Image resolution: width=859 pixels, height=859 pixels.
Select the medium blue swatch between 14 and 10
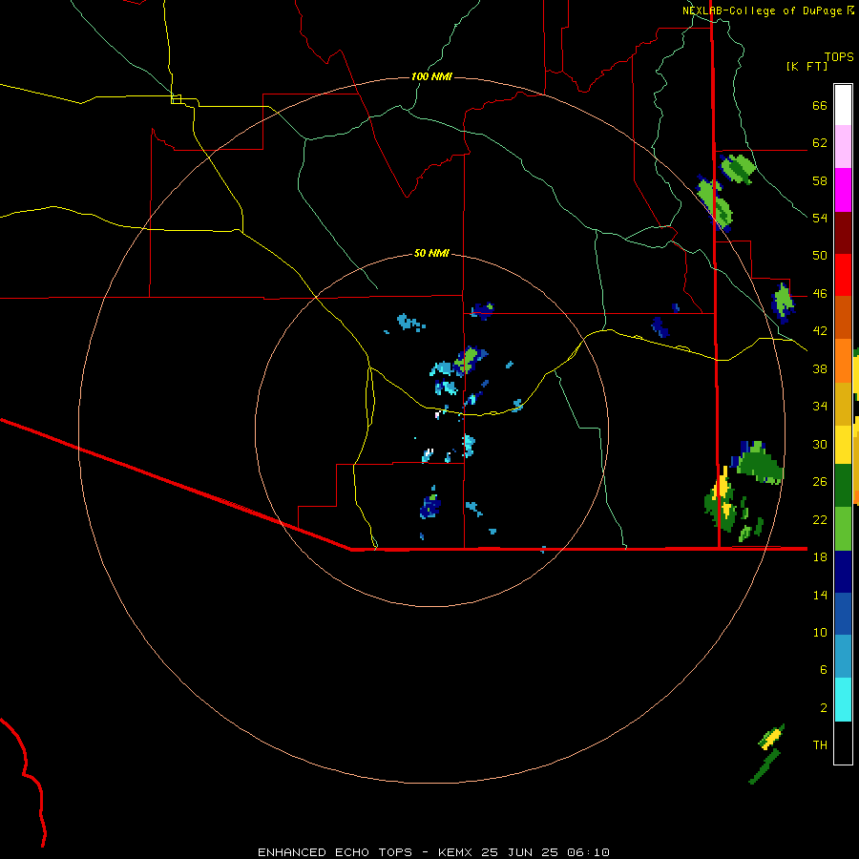843,614
